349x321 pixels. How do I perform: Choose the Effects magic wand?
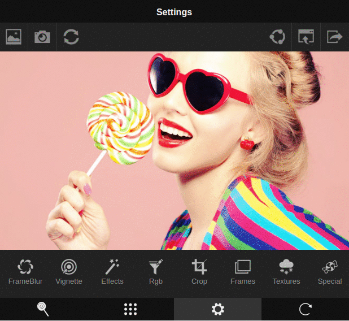112,272
